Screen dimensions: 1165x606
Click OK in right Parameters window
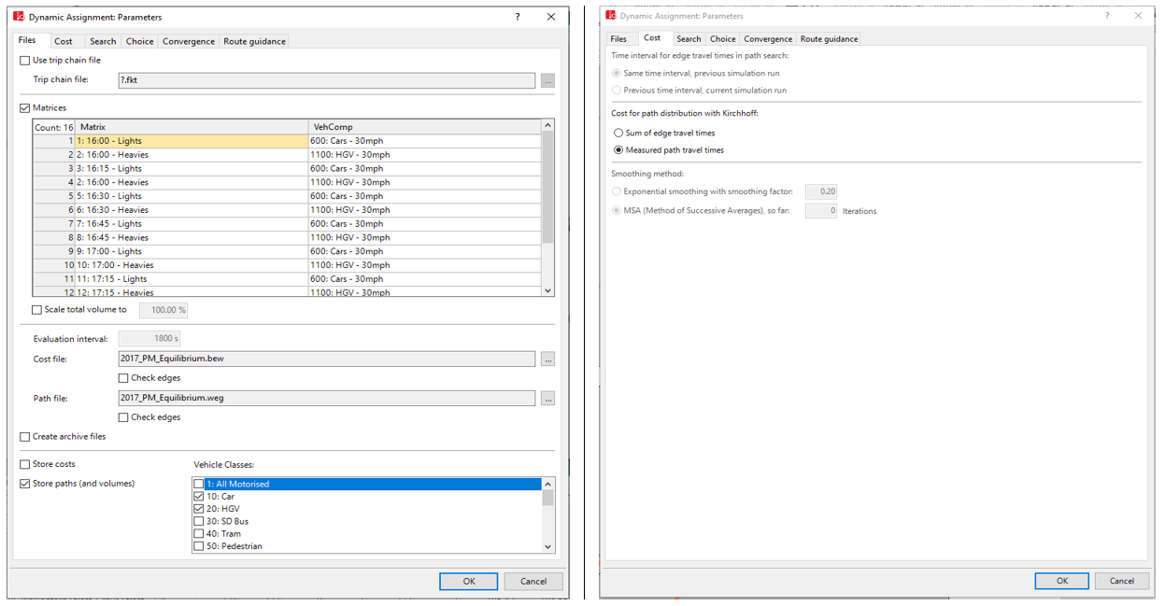[1061, 581]
